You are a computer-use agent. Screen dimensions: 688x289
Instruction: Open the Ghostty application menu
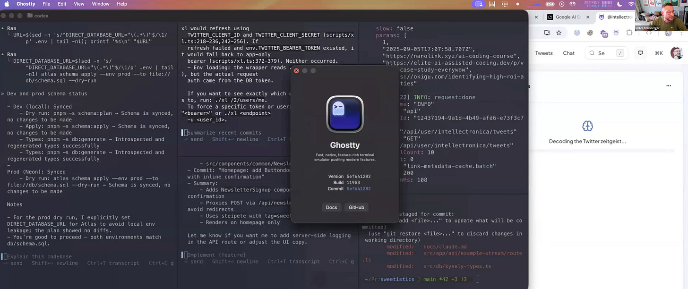tap(26, 4)
